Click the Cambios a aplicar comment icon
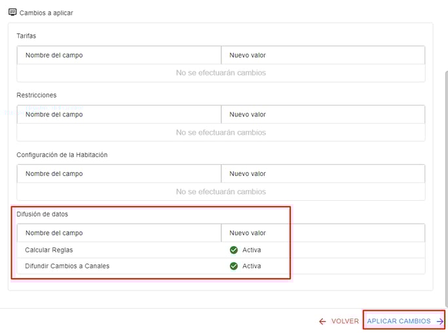Screen dimensions: 448x333 pos(12,12)
